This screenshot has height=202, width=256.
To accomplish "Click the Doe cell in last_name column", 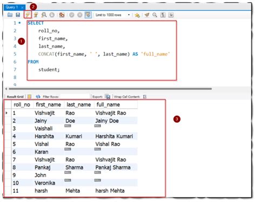I will point(79,121).
